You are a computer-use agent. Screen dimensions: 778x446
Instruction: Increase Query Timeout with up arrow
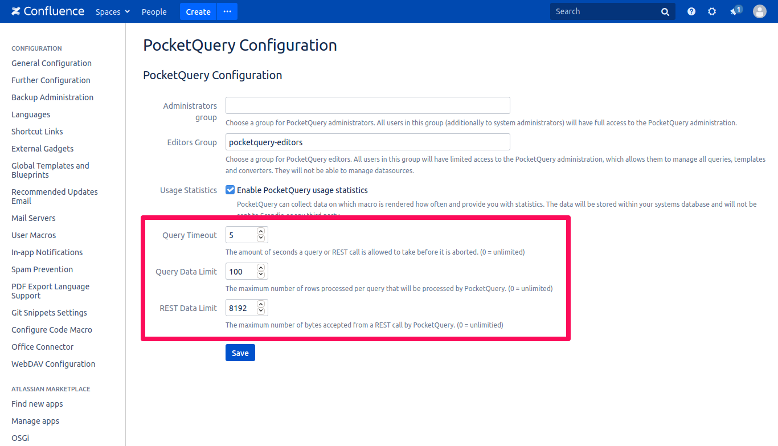pyautogui.click(x=261, y=231)
